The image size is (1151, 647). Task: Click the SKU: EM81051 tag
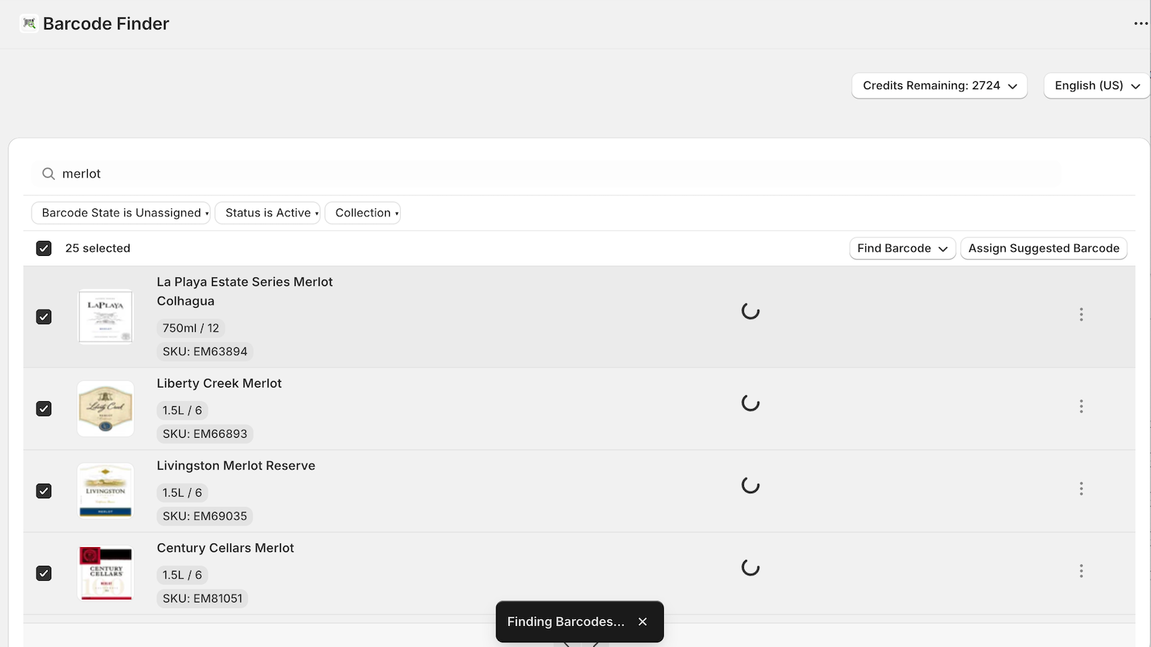[202, 599]
